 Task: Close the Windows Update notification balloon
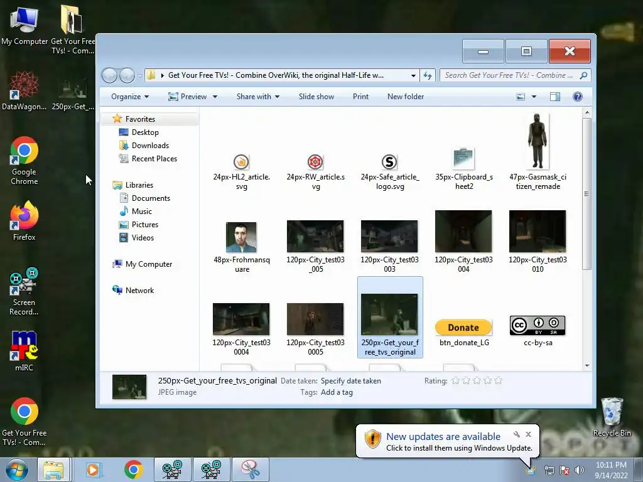529,434
